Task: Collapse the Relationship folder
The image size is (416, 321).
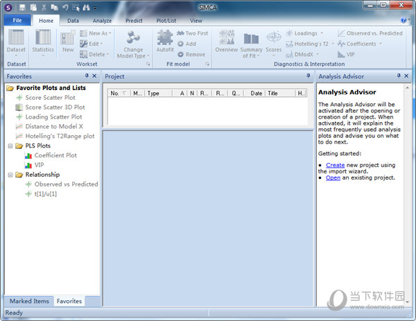Action: click(10, 175)
